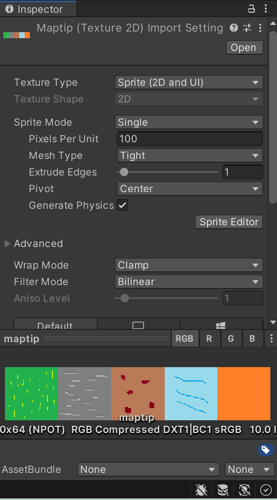The width and height of the screenshot is (277, 500).
Task: Open the Texture Type dropdown
Action: coord(189,83)
